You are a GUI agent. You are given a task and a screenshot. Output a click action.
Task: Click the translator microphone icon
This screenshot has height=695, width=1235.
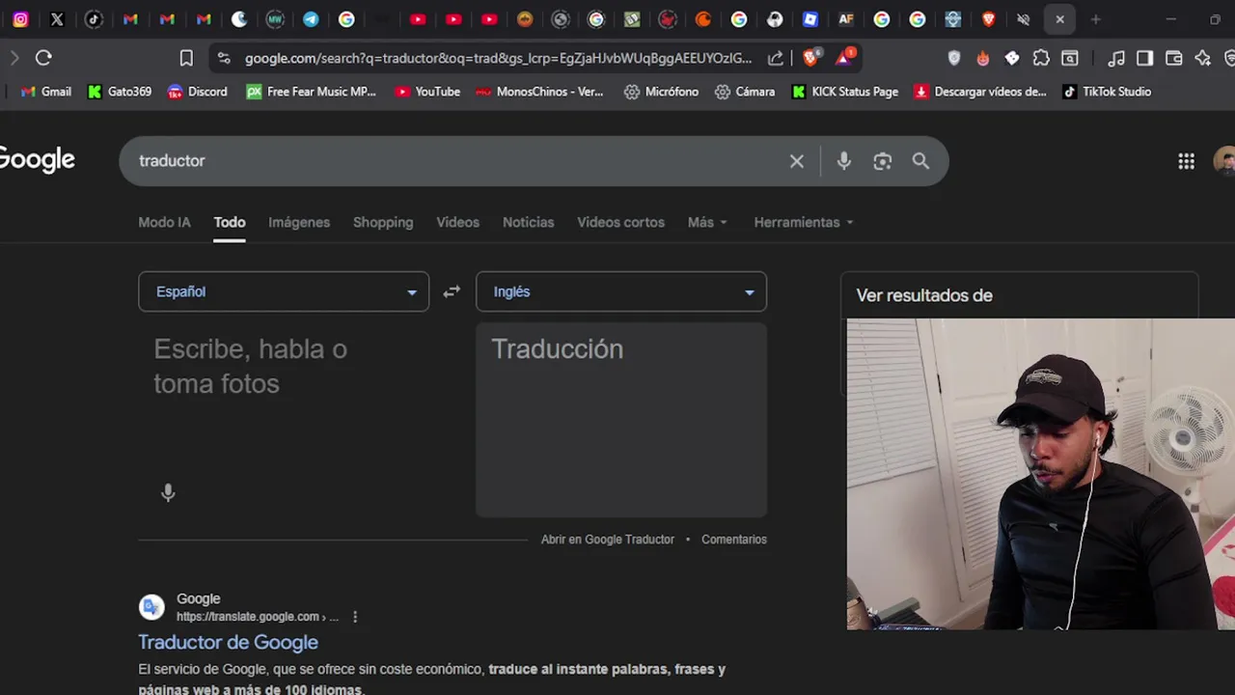(168, 493)
